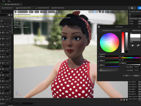Click the blue skeletal mesh mode icon

click(139, 8)
